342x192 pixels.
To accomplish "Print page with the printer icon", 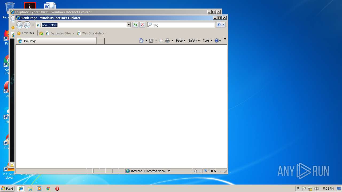I will point(168,41).
